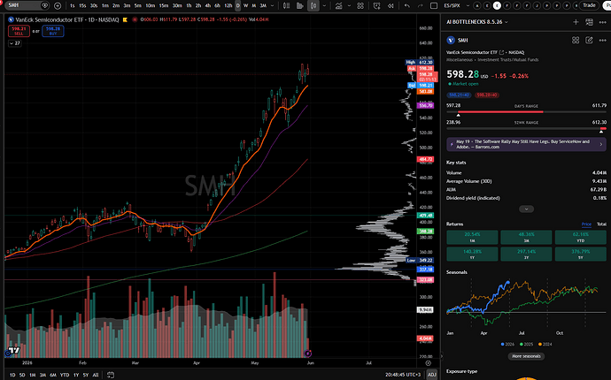Select the 4h timeframe

click(x=208, y=5)
